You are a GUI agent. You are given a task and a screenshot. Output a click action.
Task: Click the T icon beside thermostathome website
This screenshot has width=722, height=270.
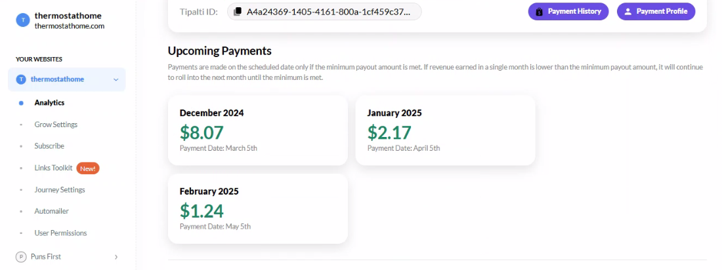coord(21,79)
